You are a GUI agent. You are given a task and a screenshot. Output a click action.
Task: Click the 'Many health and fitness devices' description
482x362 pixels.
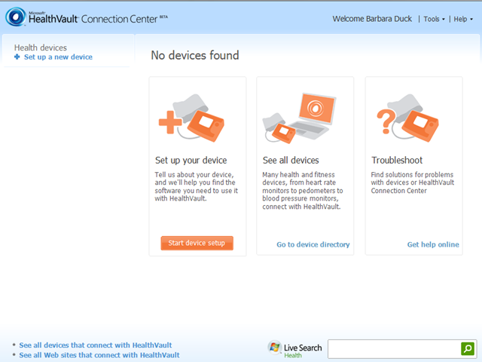pyautogui.click(x=303, y=191)
